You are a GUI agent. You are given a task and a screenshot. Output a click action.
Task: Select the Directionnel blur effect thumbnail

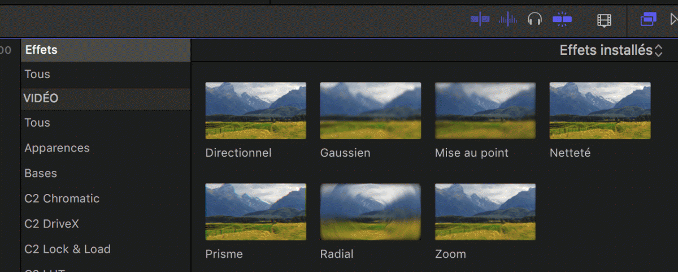256,111
